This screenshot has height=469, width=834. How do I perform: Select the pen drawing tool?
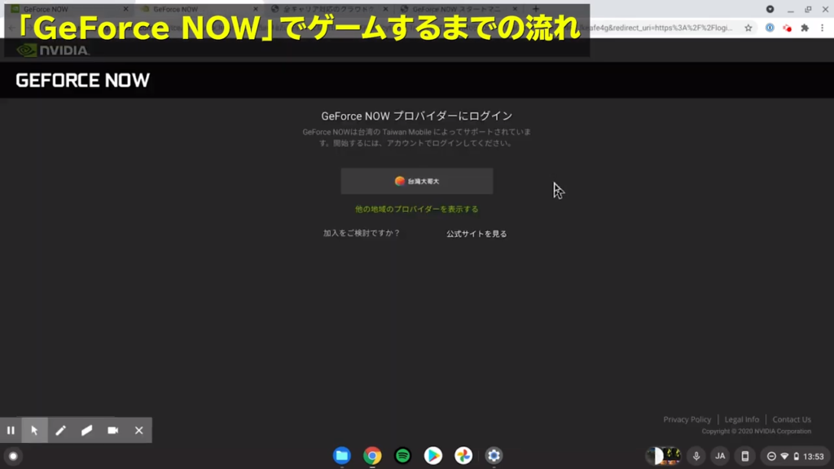(x=60, y=431)
